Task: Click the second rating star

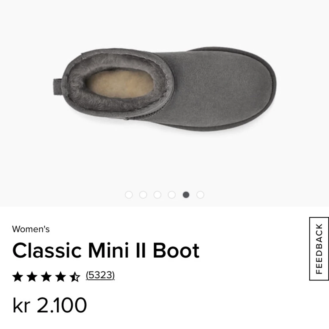Action: point(32,276)
